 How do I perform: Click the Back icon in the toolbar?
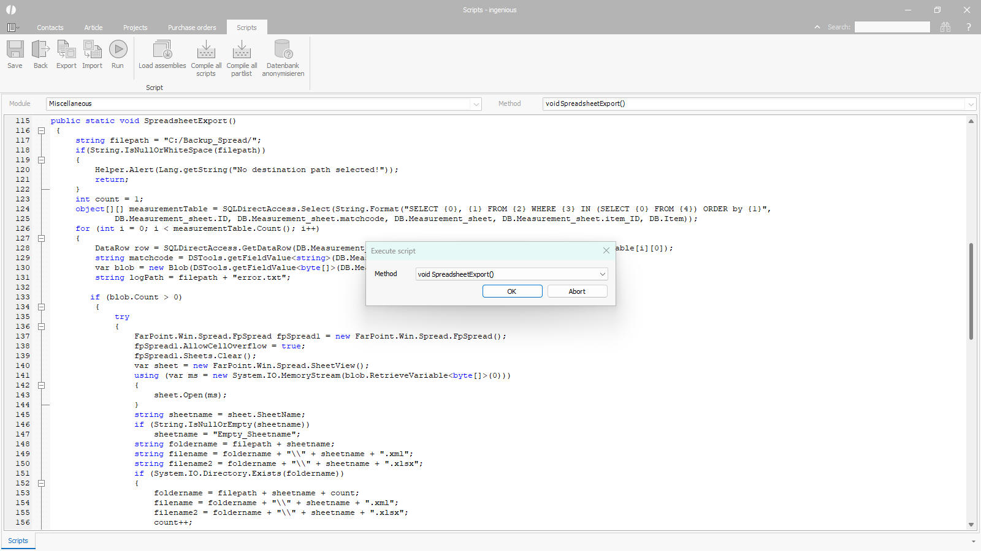40,50
